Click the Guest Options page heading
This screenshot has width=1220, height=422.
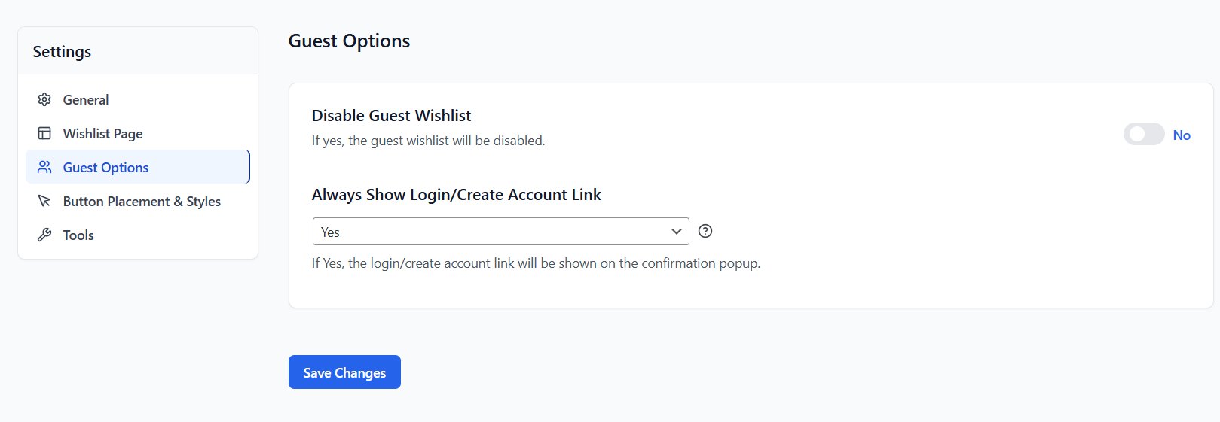point(349,41)
